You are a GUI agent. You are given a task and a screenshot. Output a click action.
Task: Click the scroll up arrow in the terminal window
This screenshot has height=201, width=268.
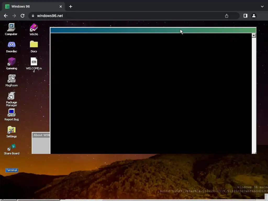[x=254, y=35]
